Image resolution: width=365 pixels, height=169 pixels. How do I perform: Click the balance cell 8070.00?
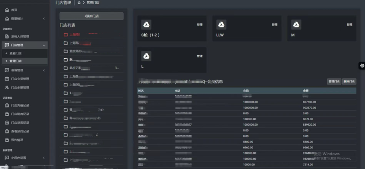click(x=308, y=119)
